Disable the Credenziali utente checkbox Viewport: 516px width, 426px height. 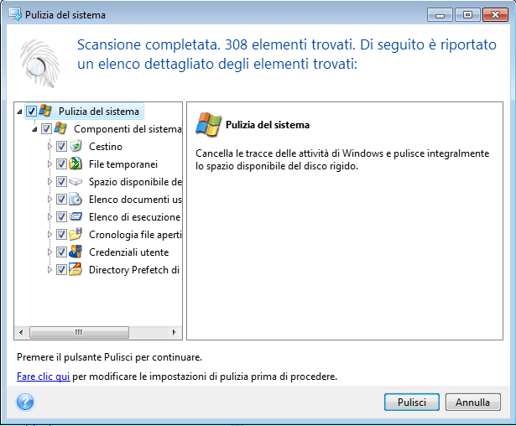point(61,252)
